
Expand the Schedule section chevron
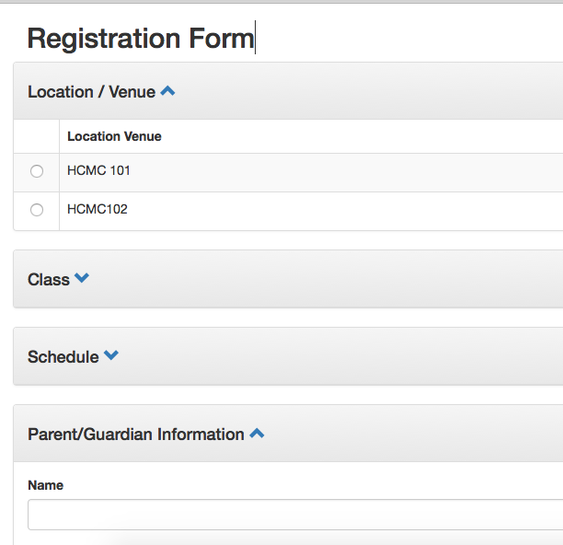tap(111, 355)
